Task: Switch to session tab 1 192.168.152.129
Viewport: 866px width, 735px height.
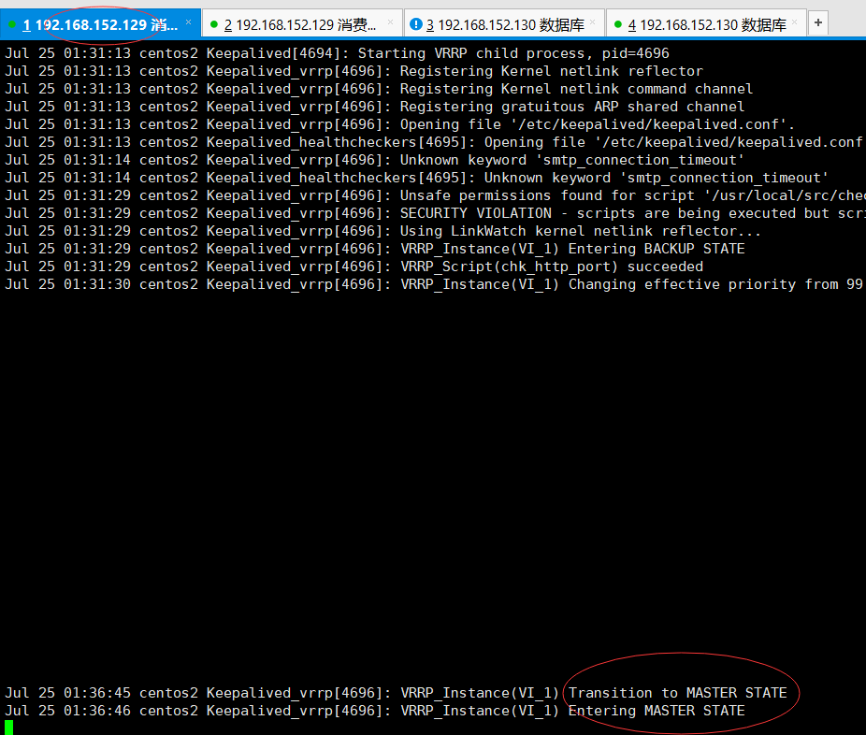Action: (x=100, y=24)
